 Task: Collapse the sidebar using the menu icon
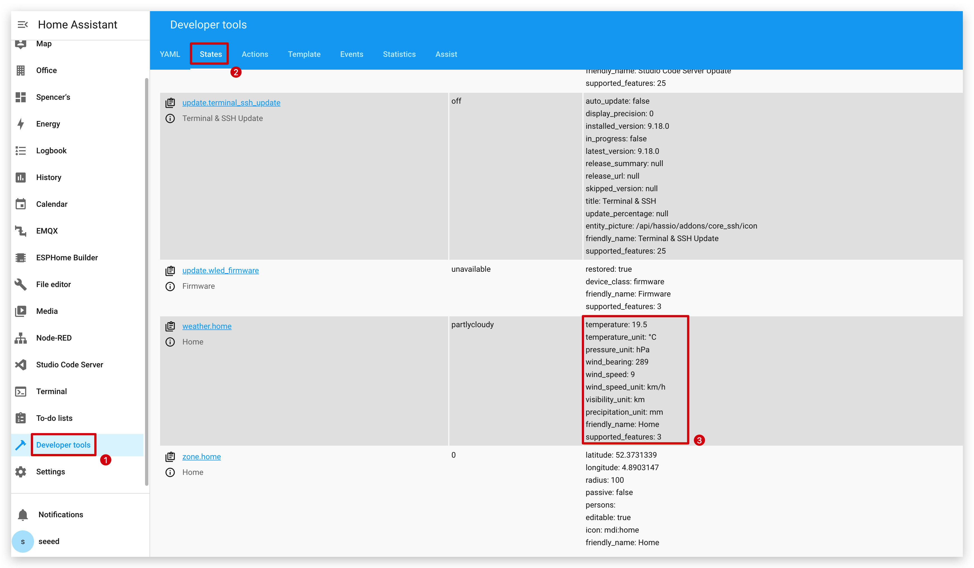(22, 25)
